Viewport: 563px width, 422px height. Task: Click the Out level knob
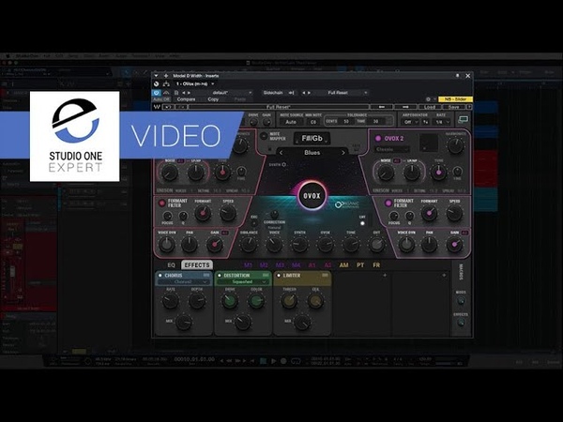(376, 244)
